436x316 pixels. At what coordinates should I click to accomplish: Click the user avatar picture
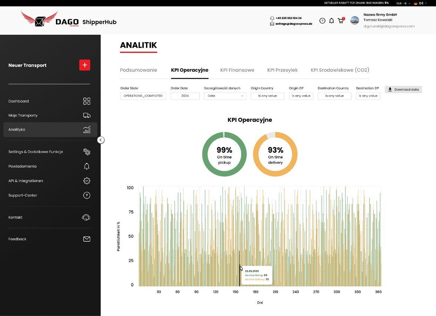[354, 20]
